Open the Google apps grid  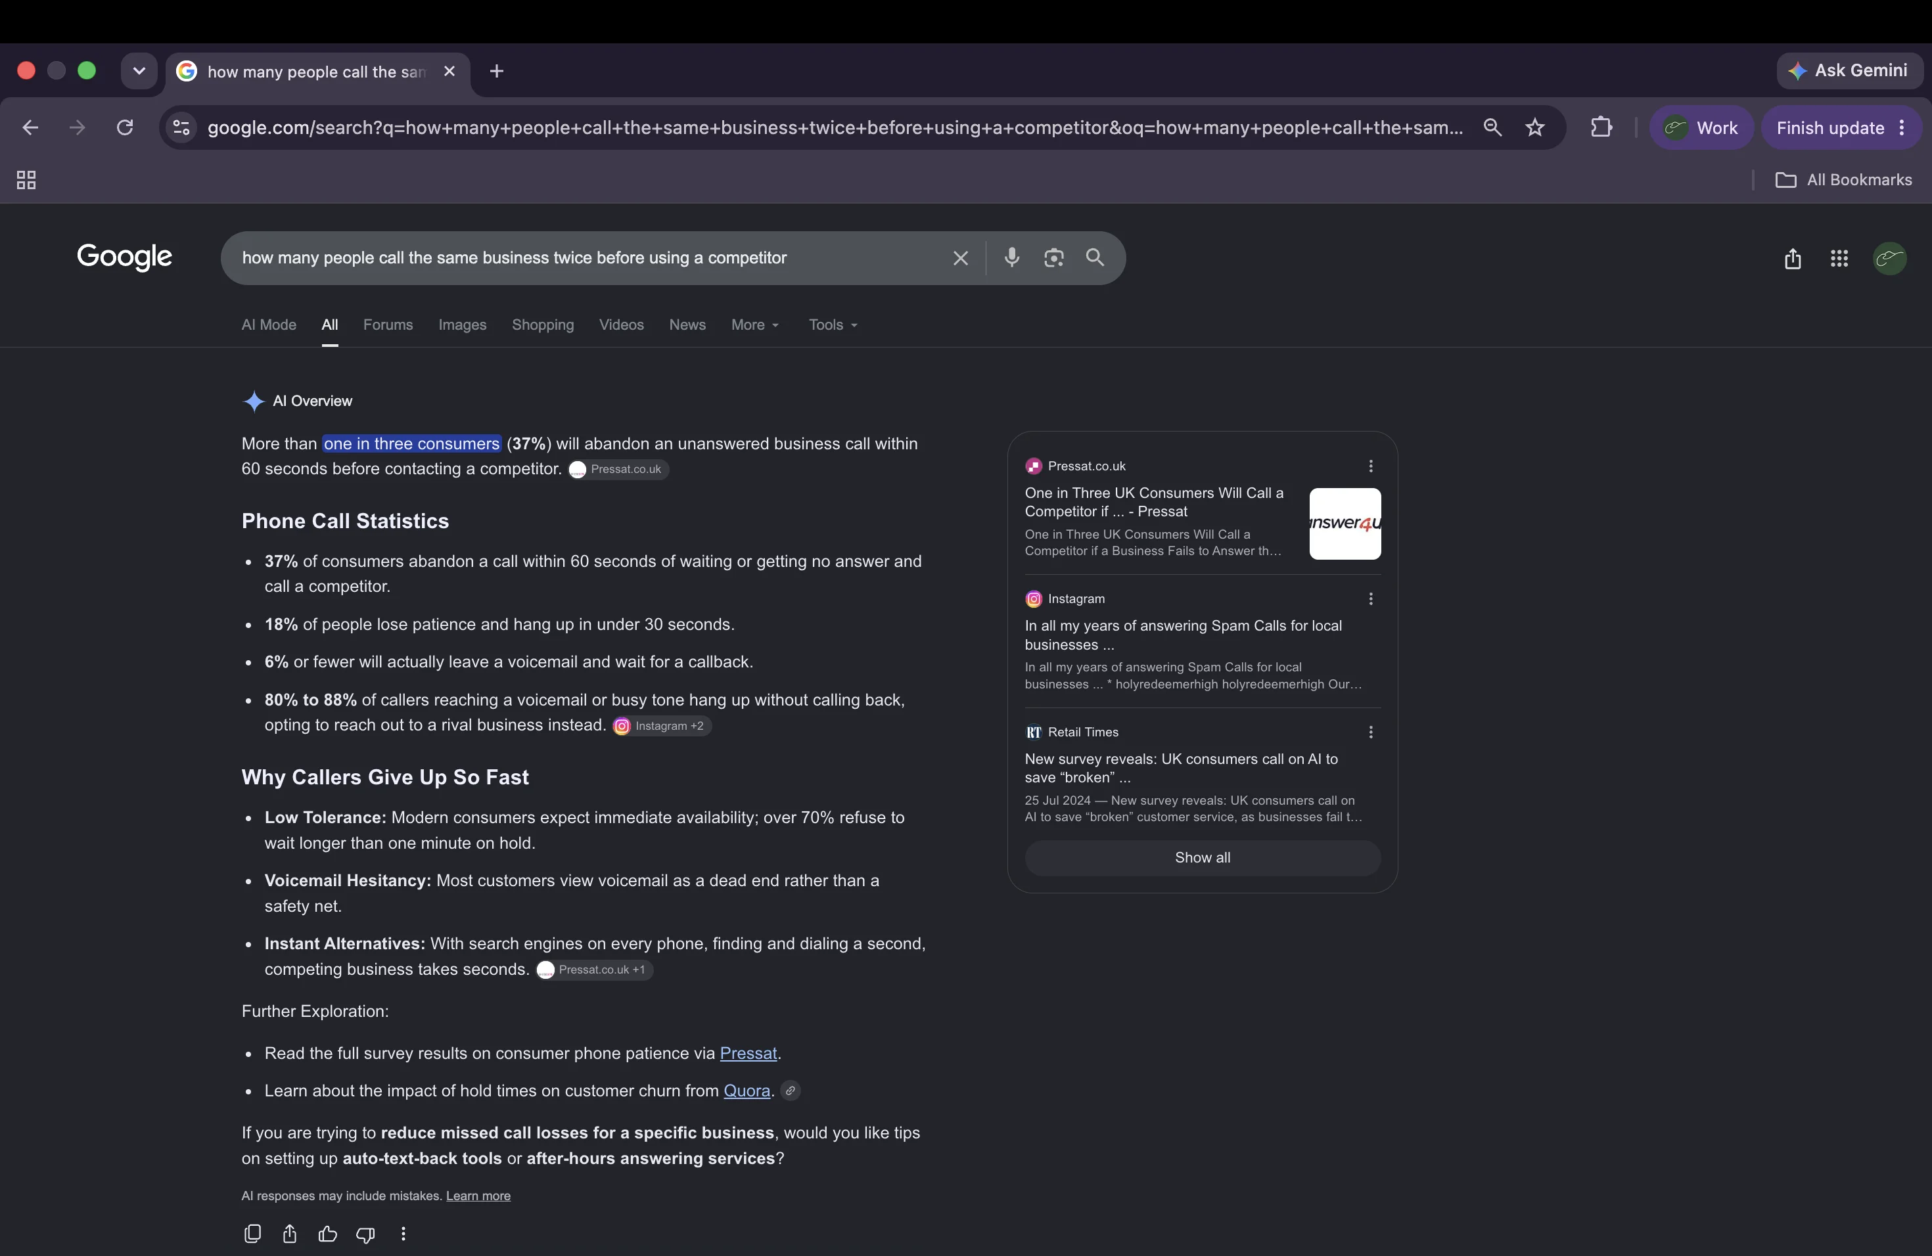1839,258
